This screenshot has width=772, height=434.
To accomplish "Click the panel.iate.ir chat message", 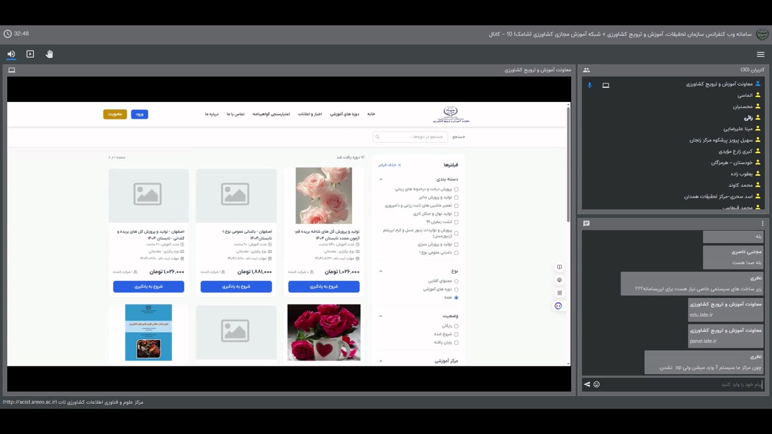I will (x=726, y=336).
